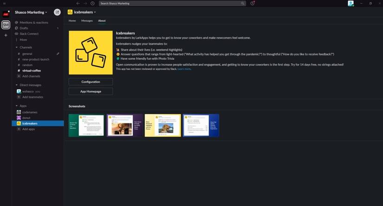Select the red workspace icon in the rail
This screenshot has width=383, height=206.
[6, 14]
